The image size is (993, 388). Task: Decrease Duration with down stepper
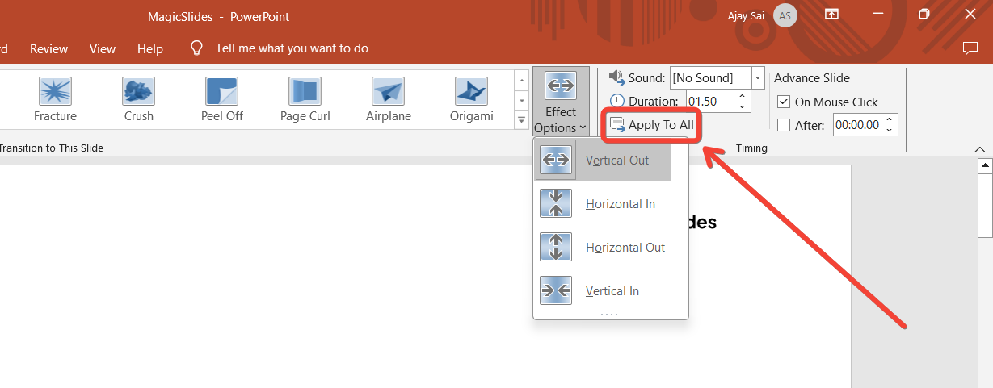coord(743,106)
